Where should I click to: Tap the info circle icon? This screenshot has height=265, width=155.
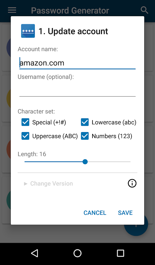(132, 183)
